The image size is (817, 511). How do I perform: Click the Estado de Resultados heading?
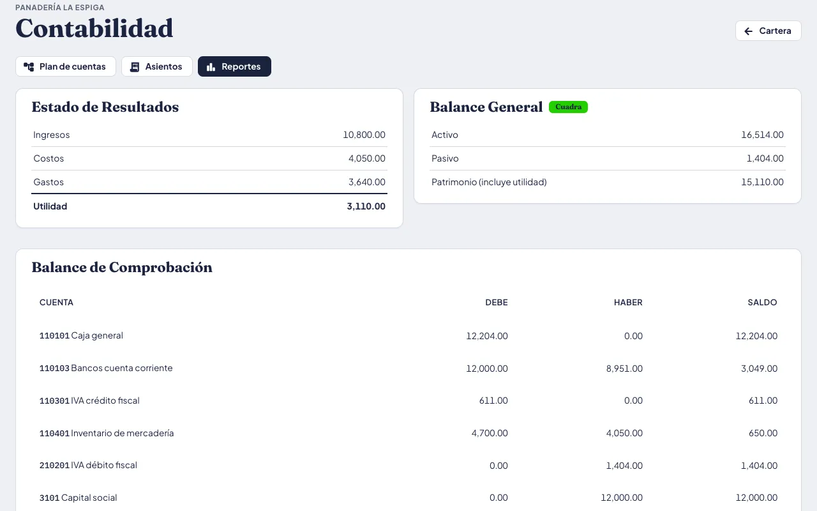105,107
